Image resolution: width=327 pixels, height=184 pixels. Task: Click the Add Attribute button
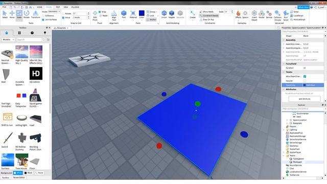pyautogui.click(x=305, y=99)
